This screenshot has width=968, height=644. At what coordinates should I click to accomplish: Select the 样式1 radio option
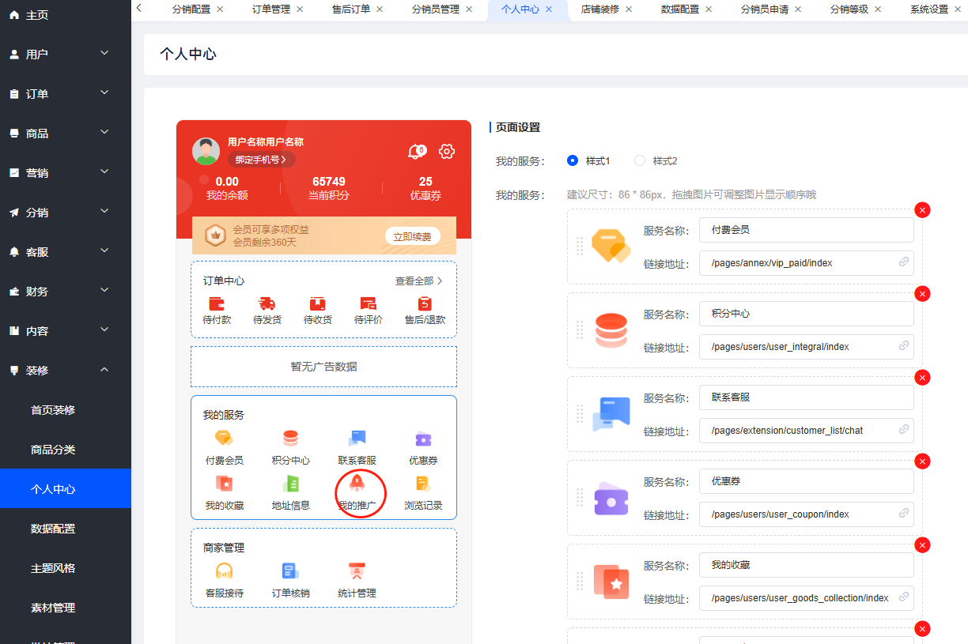click(573, 160)
